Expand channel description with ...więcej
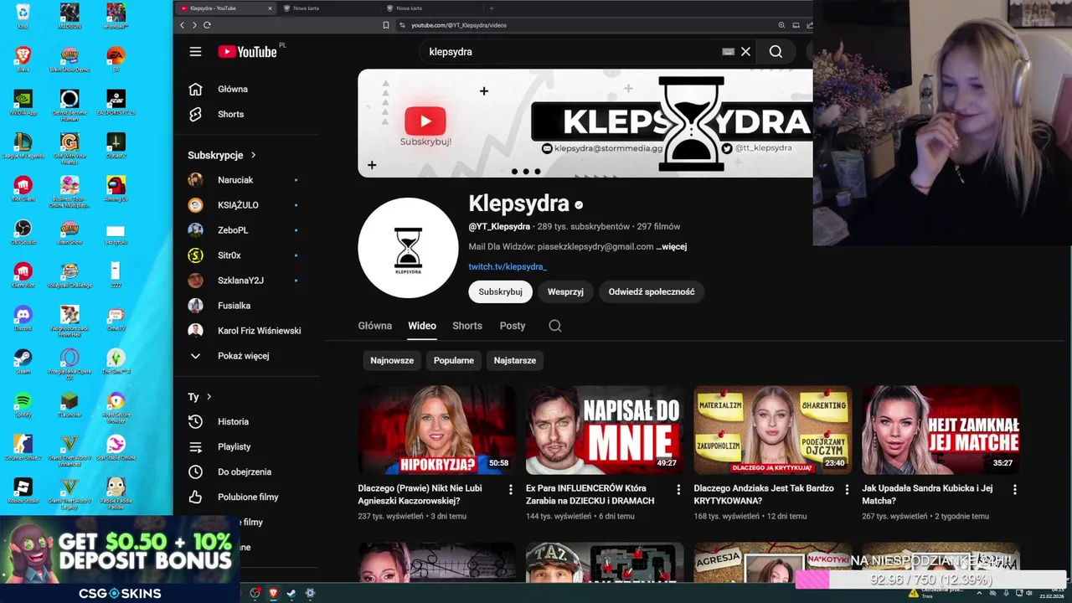 672,247
